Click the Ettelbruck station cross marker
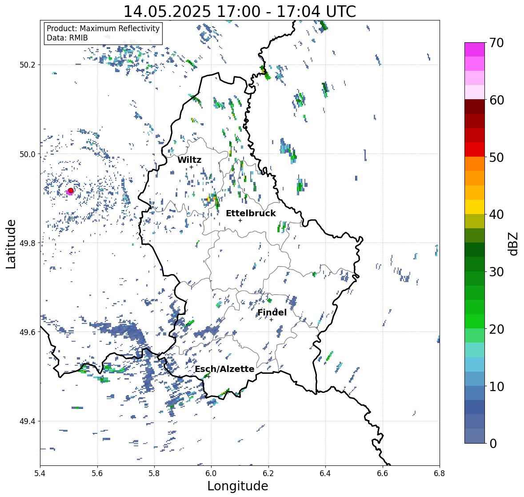 tap(240, 220)
